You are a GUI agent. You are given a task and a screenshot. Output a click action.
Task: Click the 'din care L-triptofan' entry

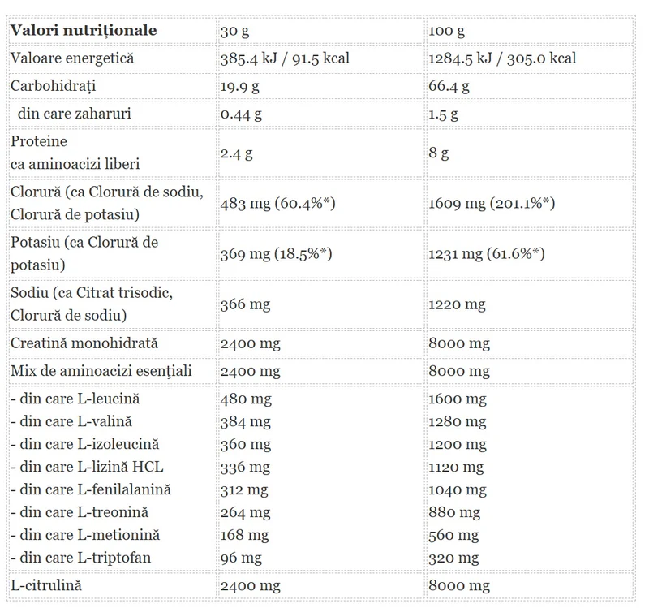click(x=80, y=558)
